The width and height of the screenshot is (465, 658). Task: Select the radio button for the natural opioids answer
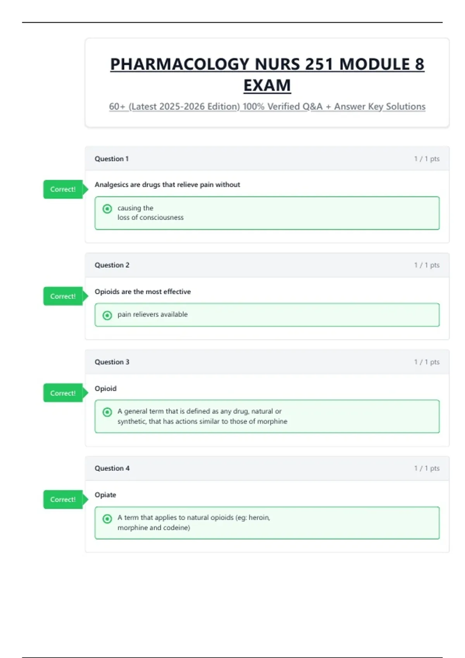coord(107,519)
